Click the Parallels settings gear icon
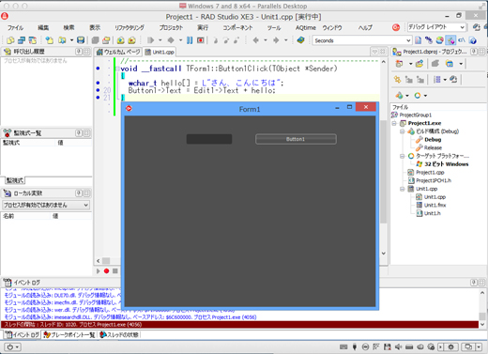Image resolution: width=488 pixels, height=354 pixels. (x=450, y=346)
